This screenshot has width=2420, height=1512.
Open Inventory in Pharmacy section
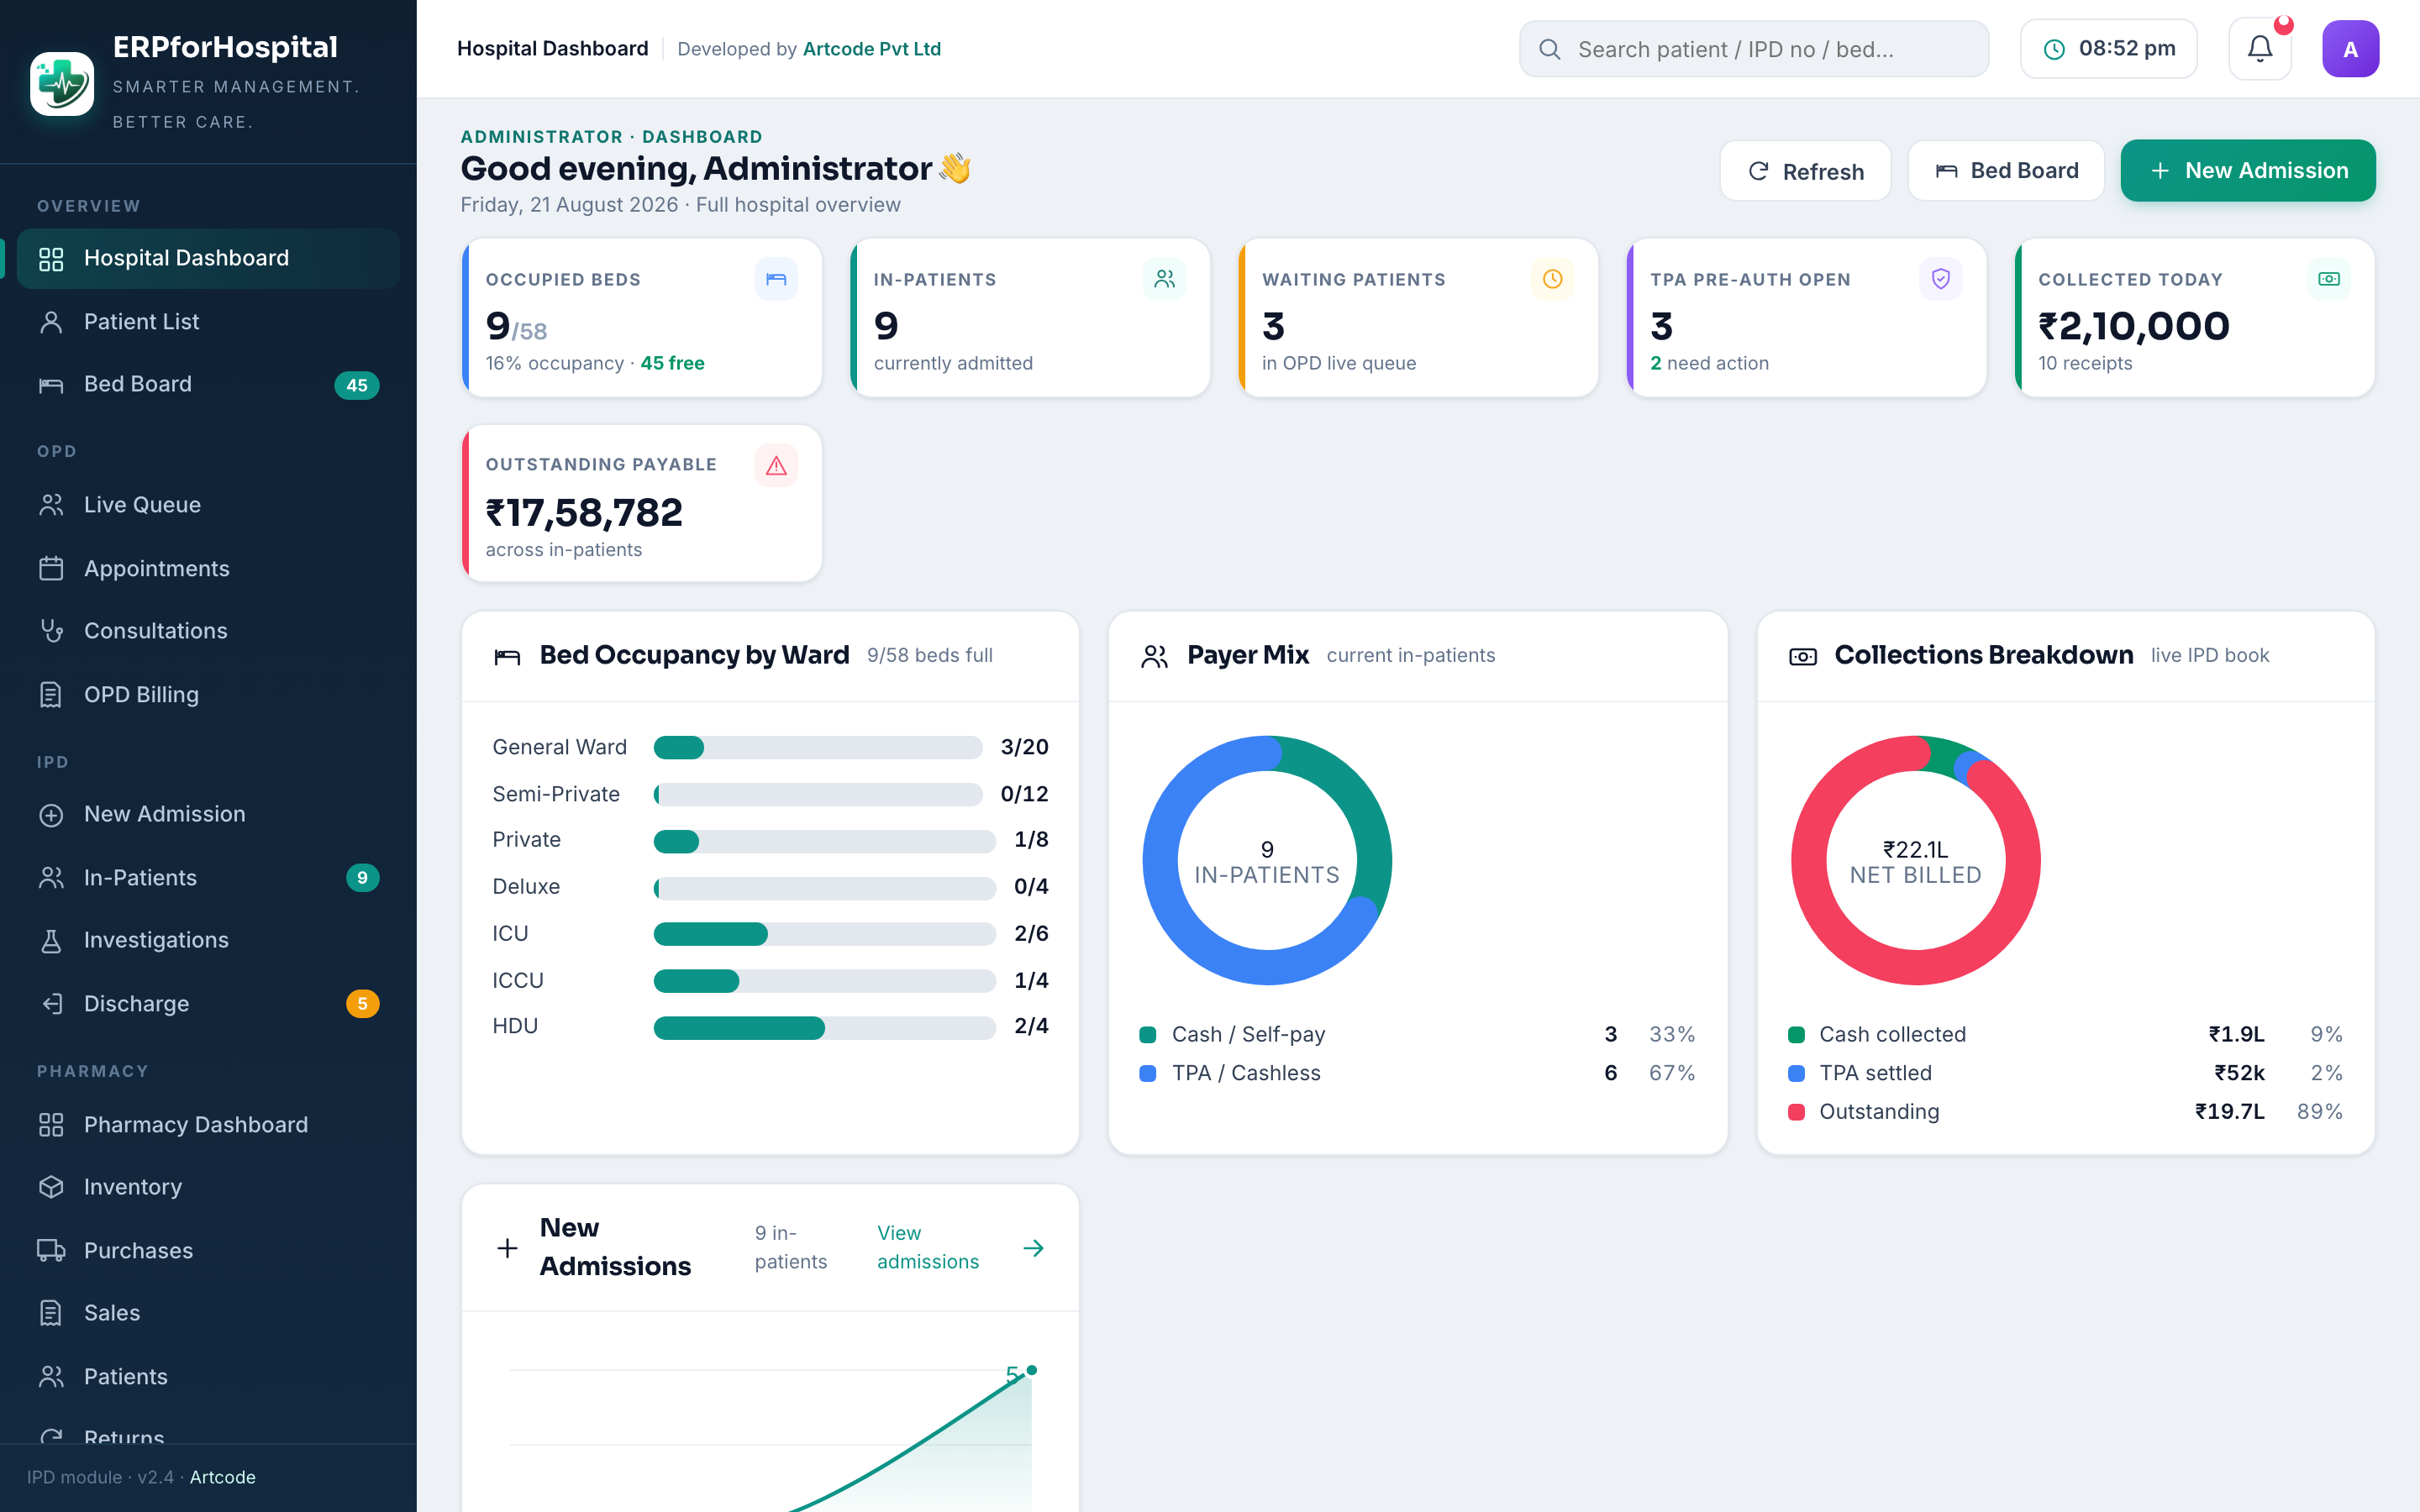click(208, 1187)
